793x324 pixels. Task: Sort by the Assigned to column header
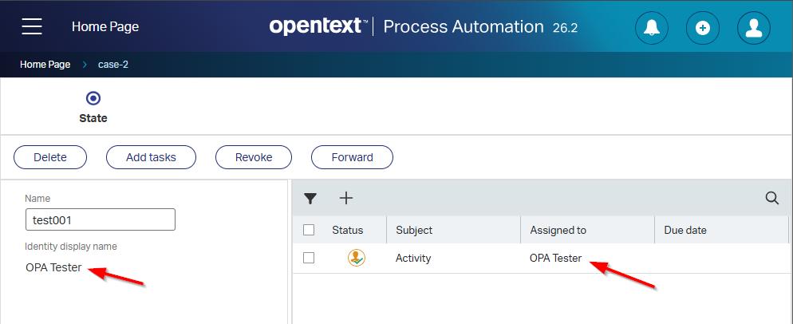point(558,230)
